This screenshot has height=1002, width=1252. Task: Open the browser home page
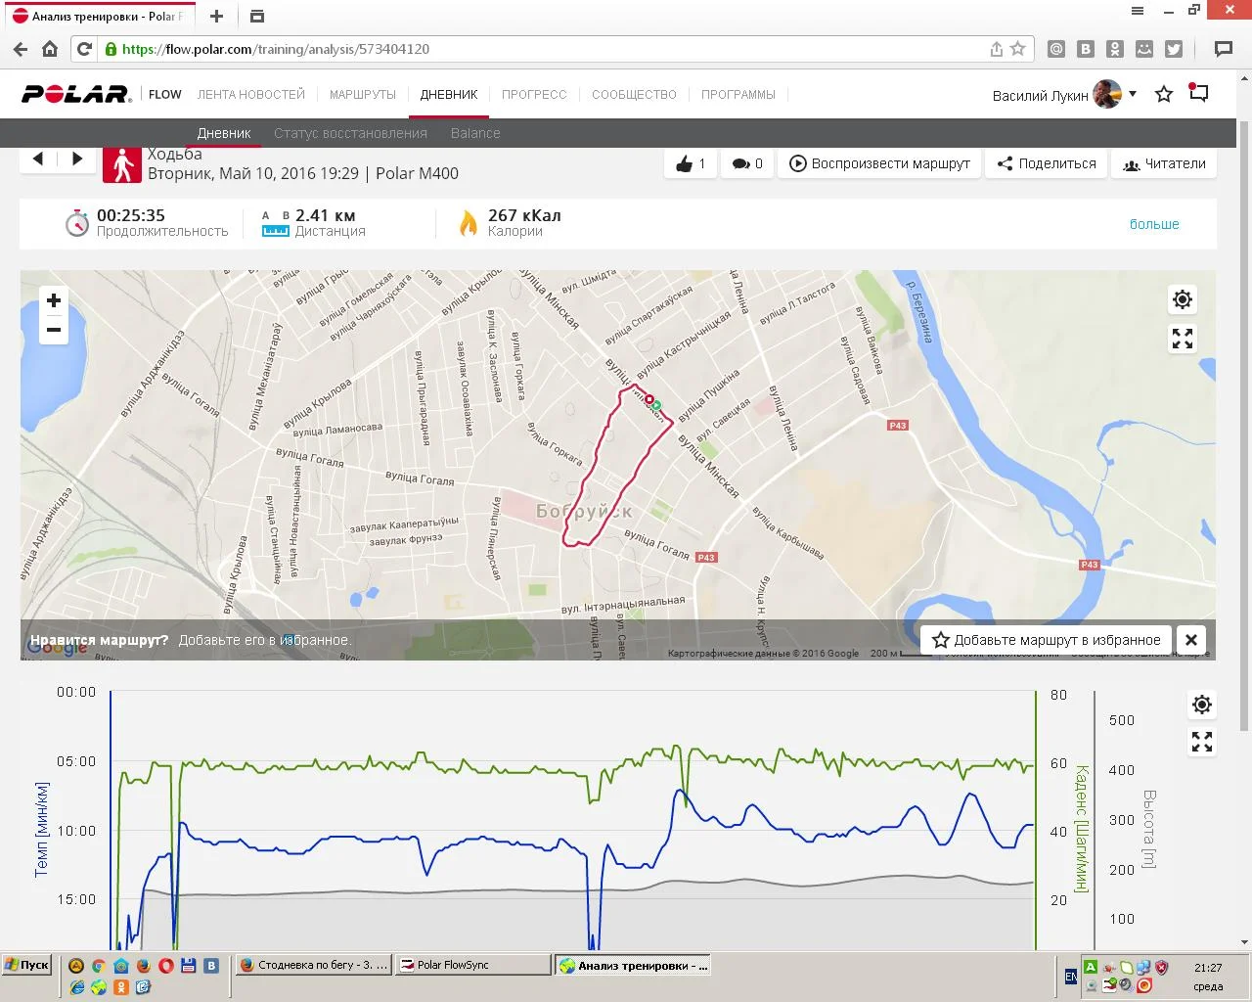click(x=50, y=49)
